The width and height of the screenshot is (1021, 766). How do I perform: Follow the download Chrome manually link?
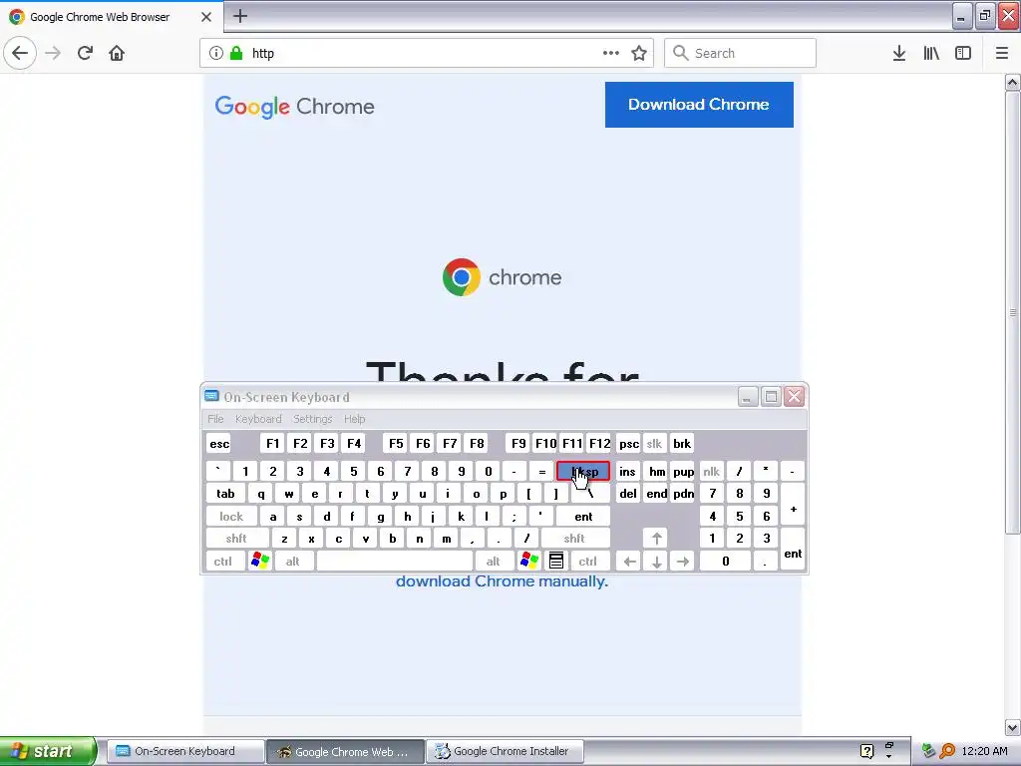(502, 581)
